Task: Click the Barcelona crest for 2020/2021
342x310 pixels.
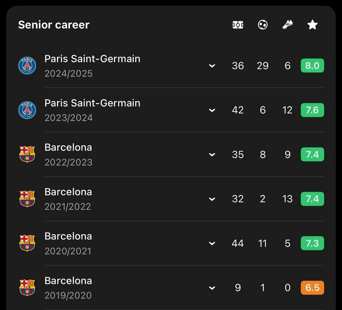Action: (27, 243)
